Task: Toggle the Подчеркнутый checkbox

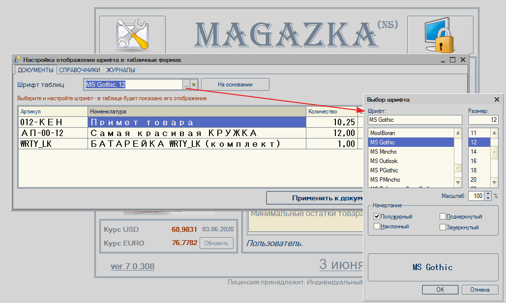Action: point(443,217)
